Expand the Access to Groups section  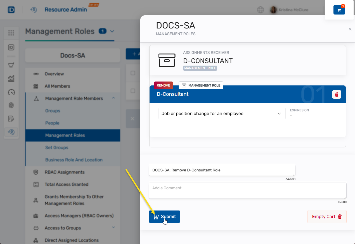(x=113, y=228)
